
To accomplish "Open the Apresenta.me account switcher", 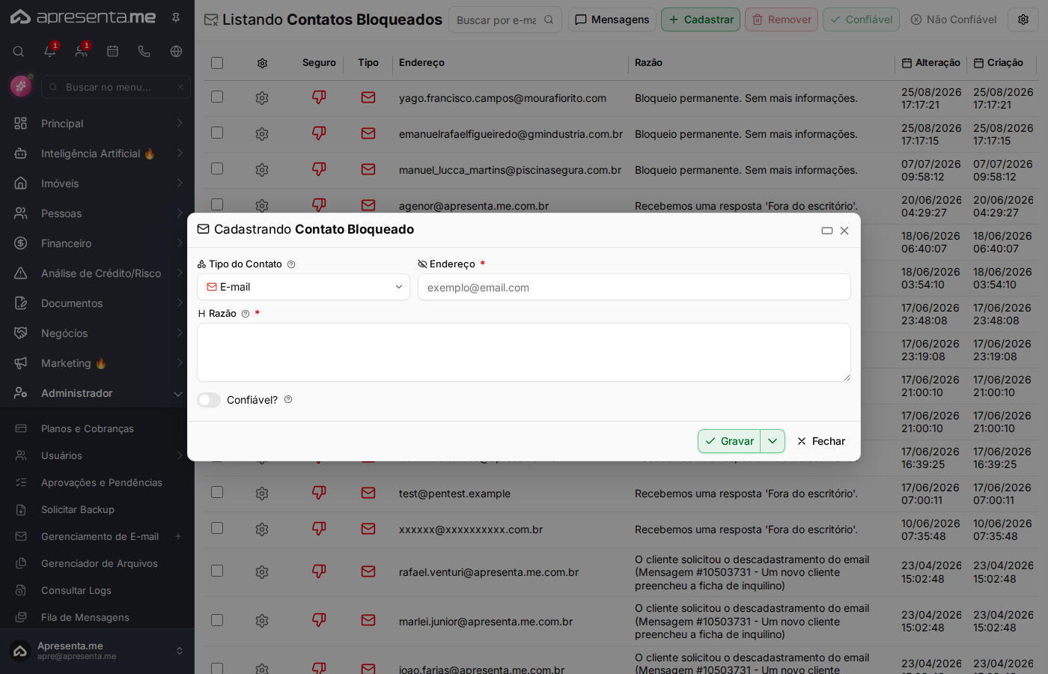I will coord(97,651).
